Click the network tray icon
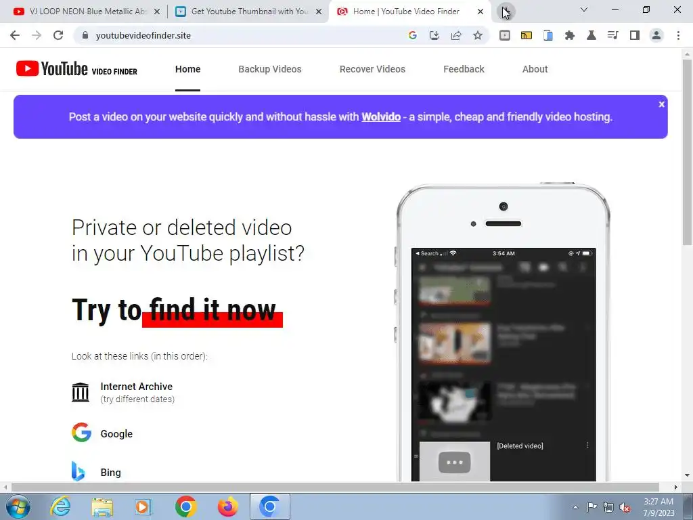 pos(608,507)
